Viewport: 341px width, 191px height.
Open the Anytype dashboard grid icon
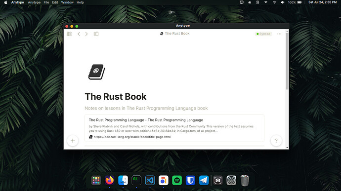(x=69, y=34)
